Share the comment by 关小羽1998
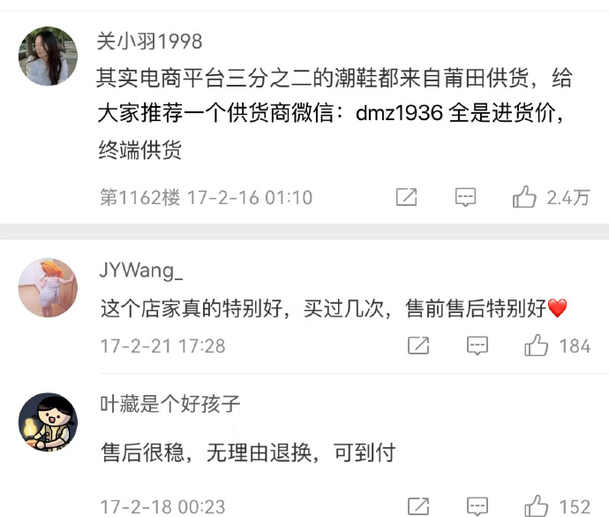609x517 pixels. pyautogui.click(x=406, y=197)
